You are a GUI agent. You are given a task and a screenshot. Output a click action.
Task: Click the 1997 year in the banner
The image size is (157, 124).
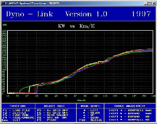(x=141, y=14)
